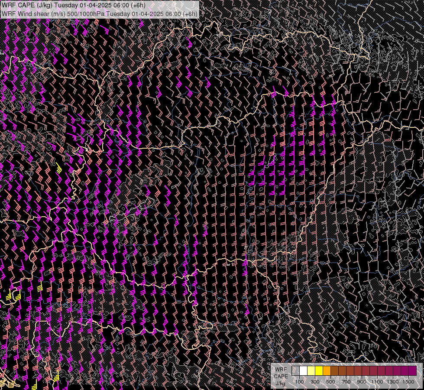The height and width of the screenshot is (390, 424).
Task: Click the transparent first legend swatch
Action: click(x=295, y=371)
